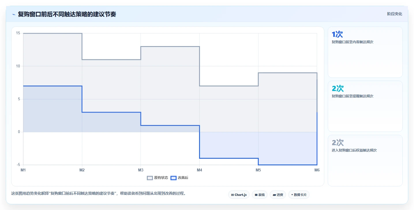Click the 复购窗口前至提醒触达频次 description

[353, 96]
